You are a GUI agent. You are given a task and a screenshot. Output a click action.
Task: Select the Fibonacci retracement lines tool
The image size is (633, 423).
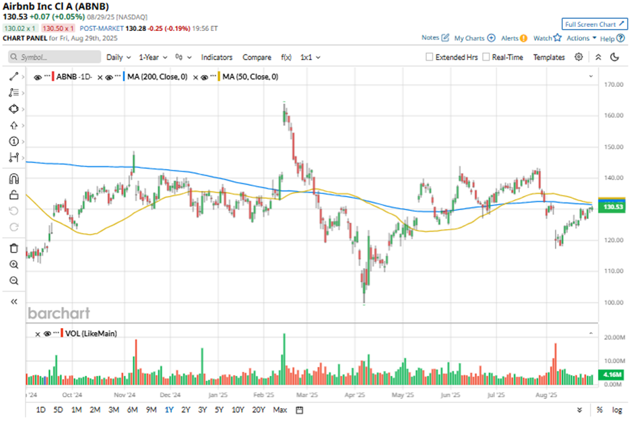(13, 92)
